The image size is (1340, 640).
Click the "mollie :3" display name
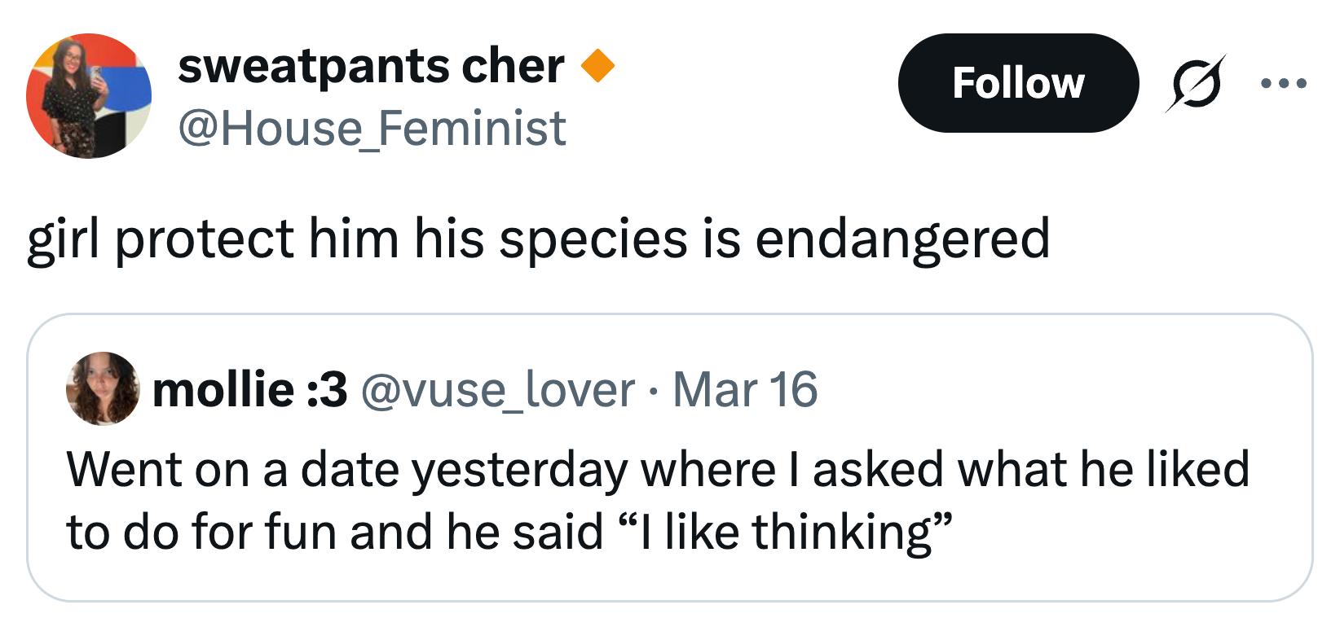[x=249, y=389]
